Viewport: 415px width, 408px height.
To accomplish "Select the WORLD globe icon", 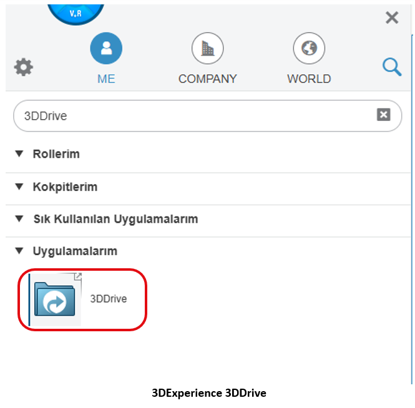I will pyautogui.click(x=309, y=49).
